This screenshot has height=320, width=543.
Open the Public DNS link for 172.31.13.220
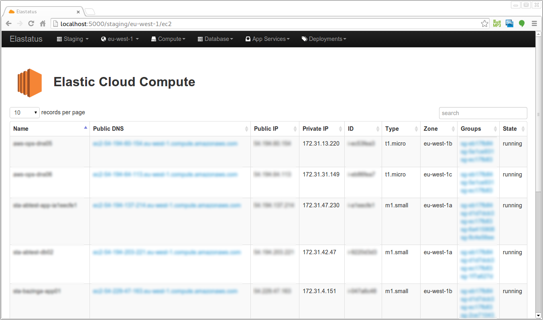tap(165, 144)
